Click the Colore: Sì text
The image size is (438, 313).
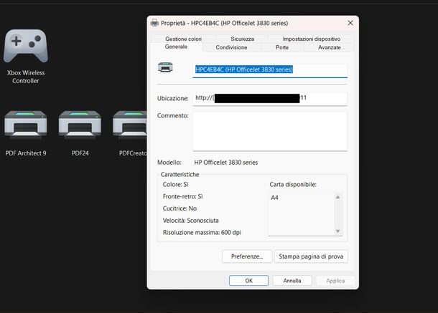pos(175,185)
